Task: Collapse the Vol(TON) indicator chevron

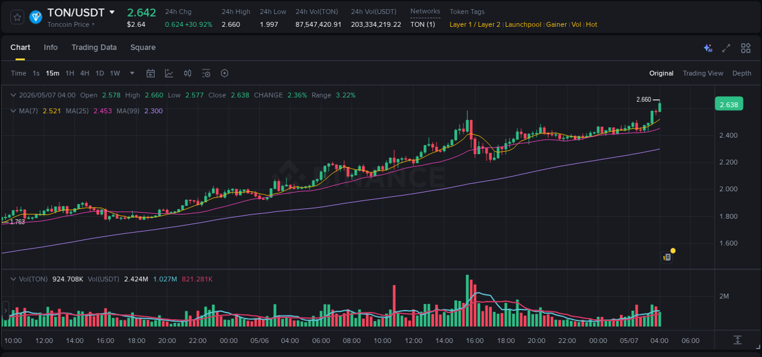Action: 13,279
